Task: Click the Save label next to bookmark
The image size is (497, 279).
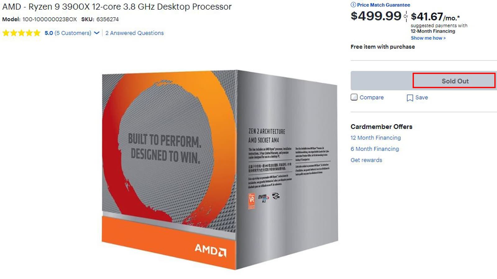Action: pyautogui.click(x=422, y=97)
